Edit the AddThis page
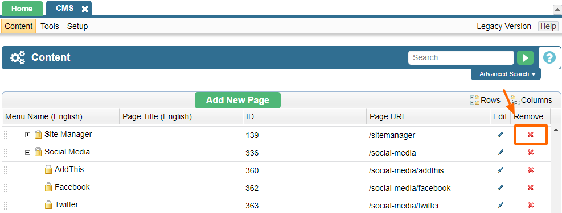 point(501,170)
